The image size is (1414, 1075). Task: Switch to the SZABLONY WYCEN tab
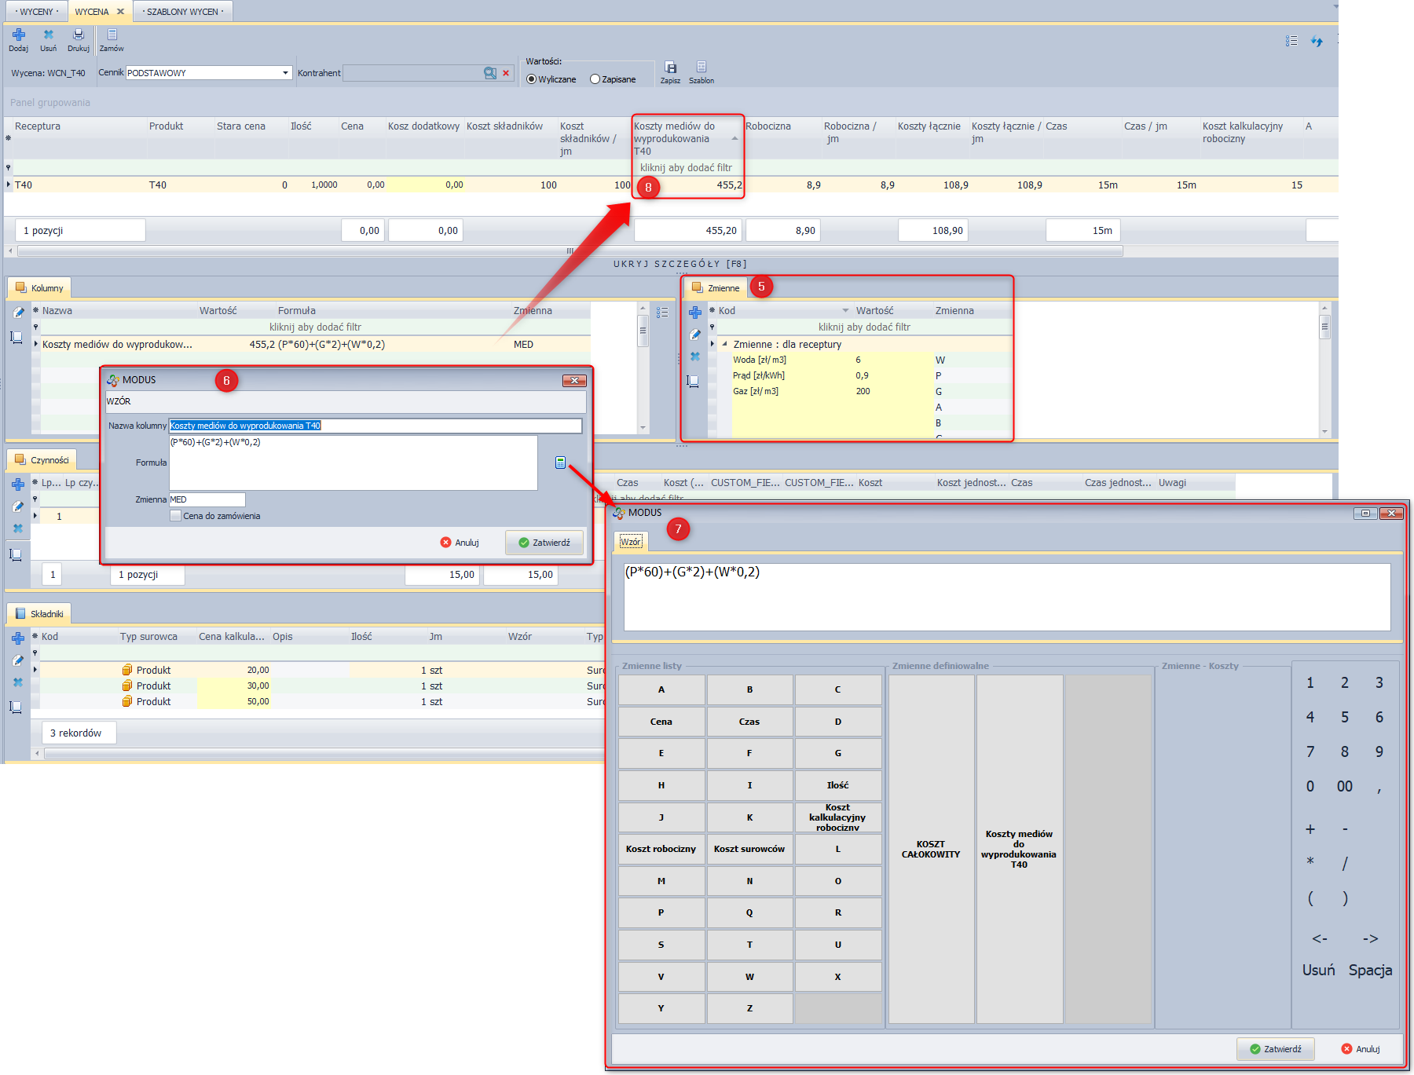[182, 12]
